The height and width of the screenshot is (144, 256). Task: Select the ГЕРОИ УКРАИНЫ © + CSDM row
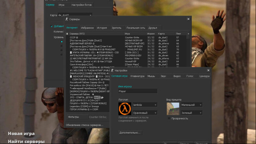[x=88, y=109]
